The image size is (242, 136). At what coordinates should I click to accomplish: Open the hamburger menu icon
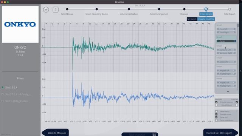(x=46, y=9)
